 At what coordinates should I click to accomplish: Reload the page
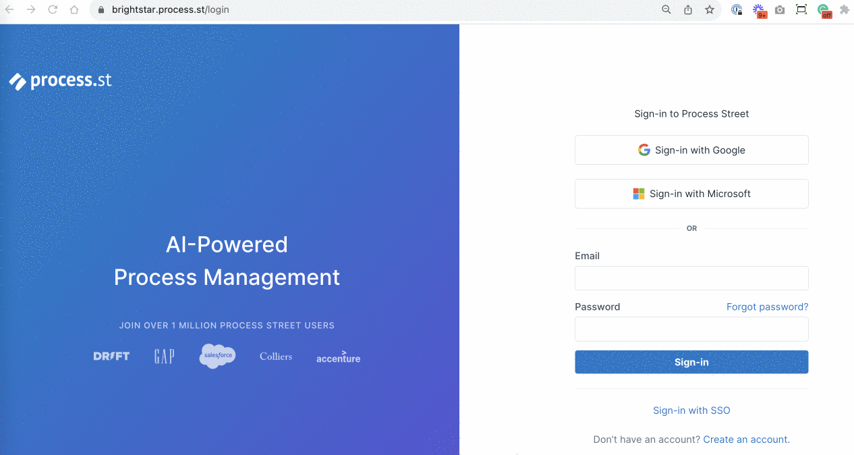pyautogui.click(x=53, y=9)
